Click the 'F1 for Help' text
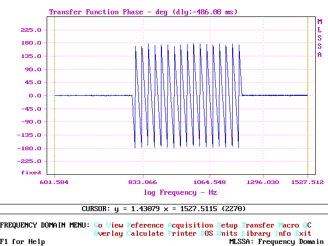This screenshot has width=328, height=246. click(x=23, y=242)
